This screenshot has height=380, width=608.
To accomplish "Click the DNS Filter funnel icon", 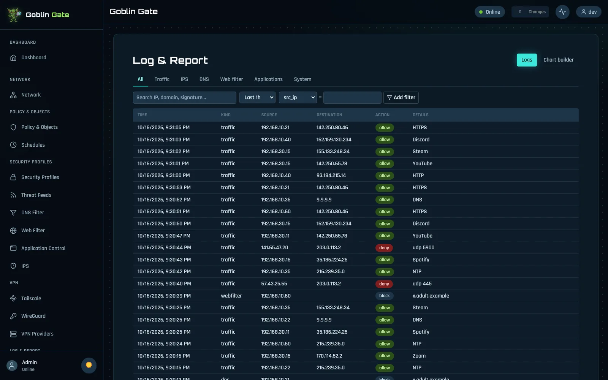I will (13, 213).
